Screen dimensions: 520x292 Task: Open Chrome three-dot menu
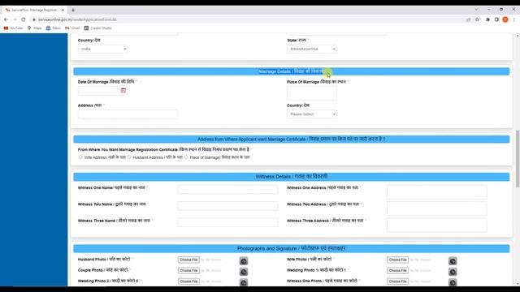[514, 19]
